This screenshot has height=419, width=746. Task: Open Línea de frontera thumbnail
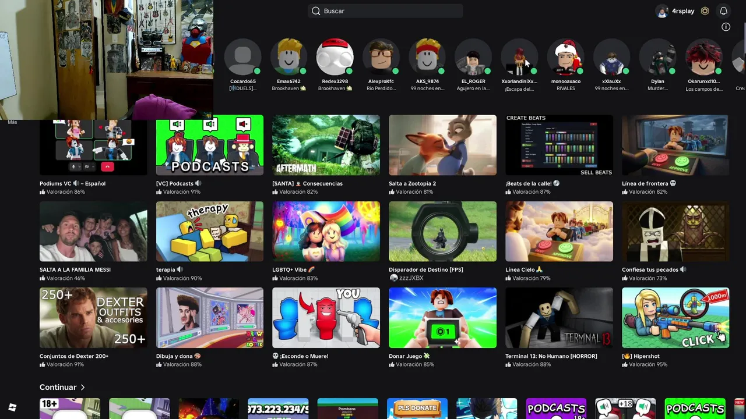(675, 145)
